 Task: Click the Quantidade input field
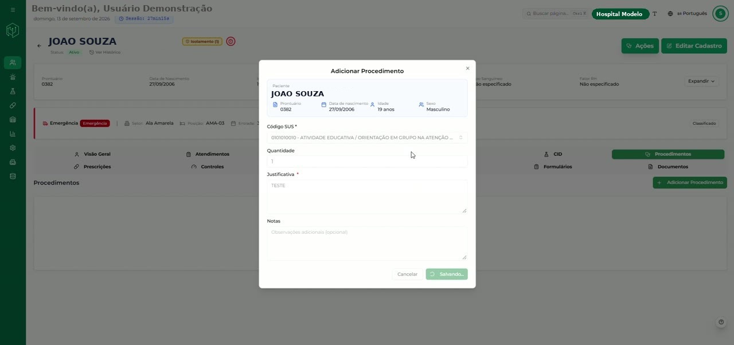[x=367, y=162]
